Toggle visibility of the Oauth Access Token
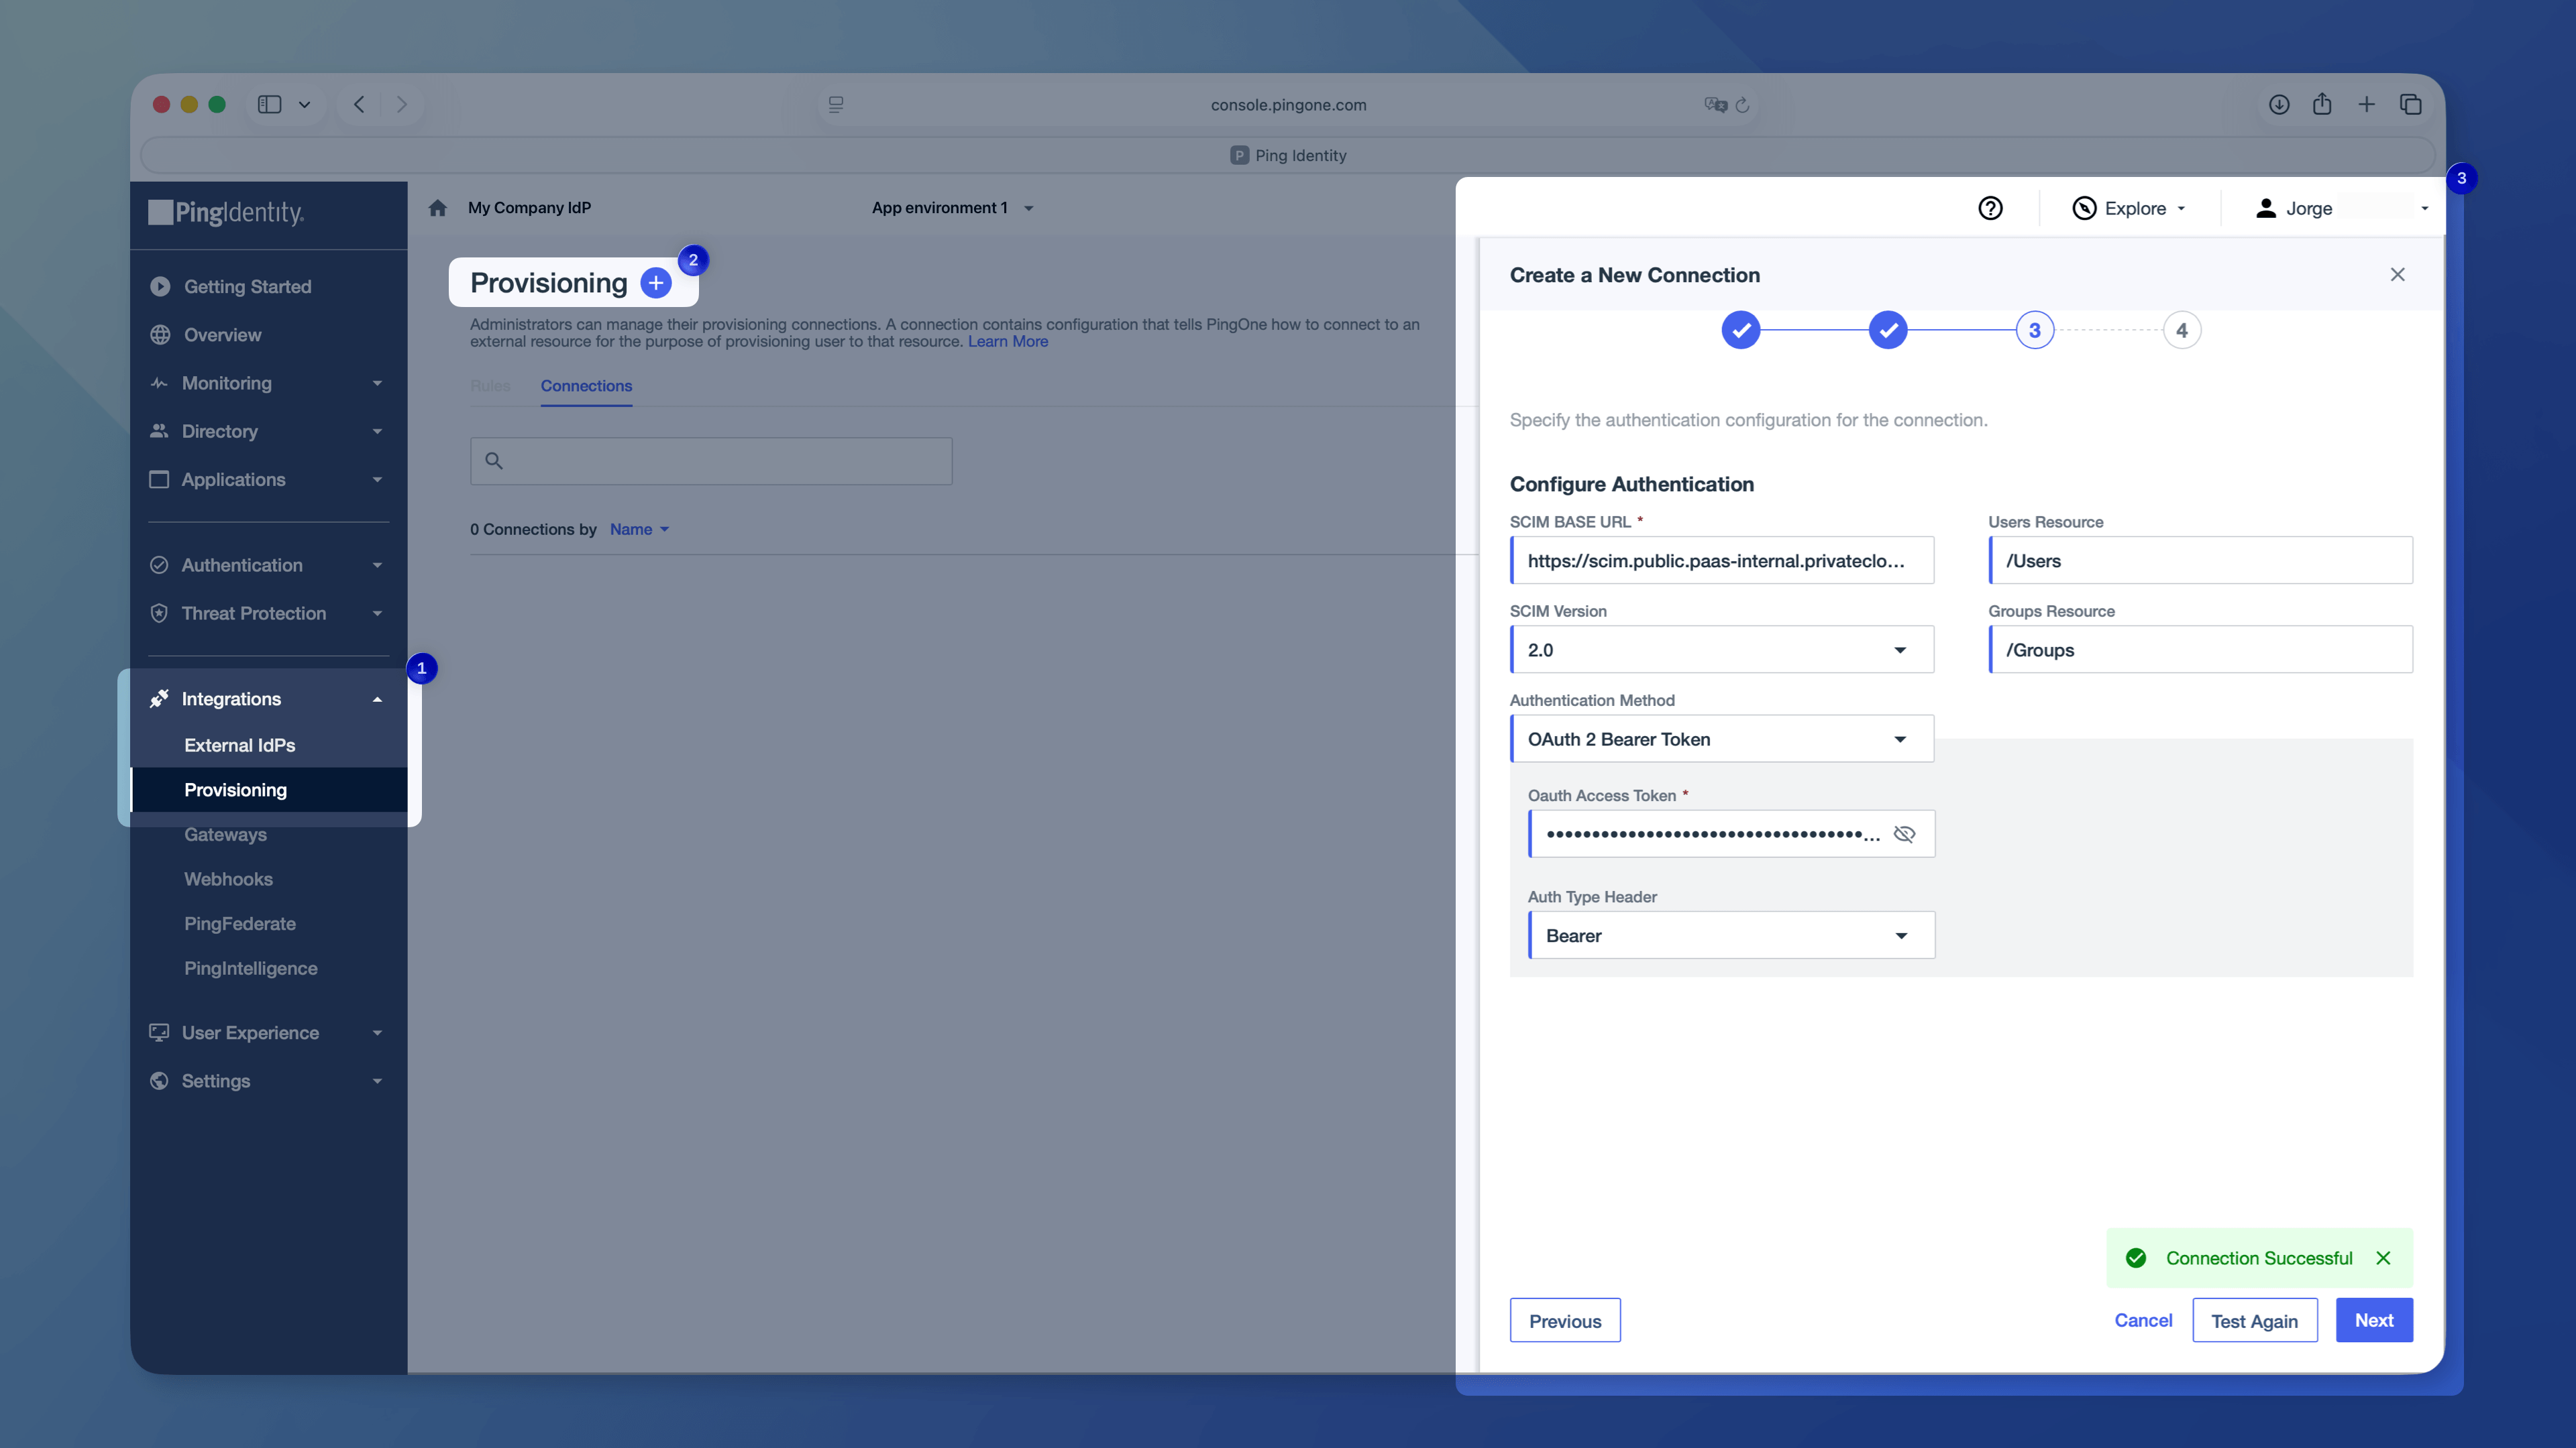 1904,833
